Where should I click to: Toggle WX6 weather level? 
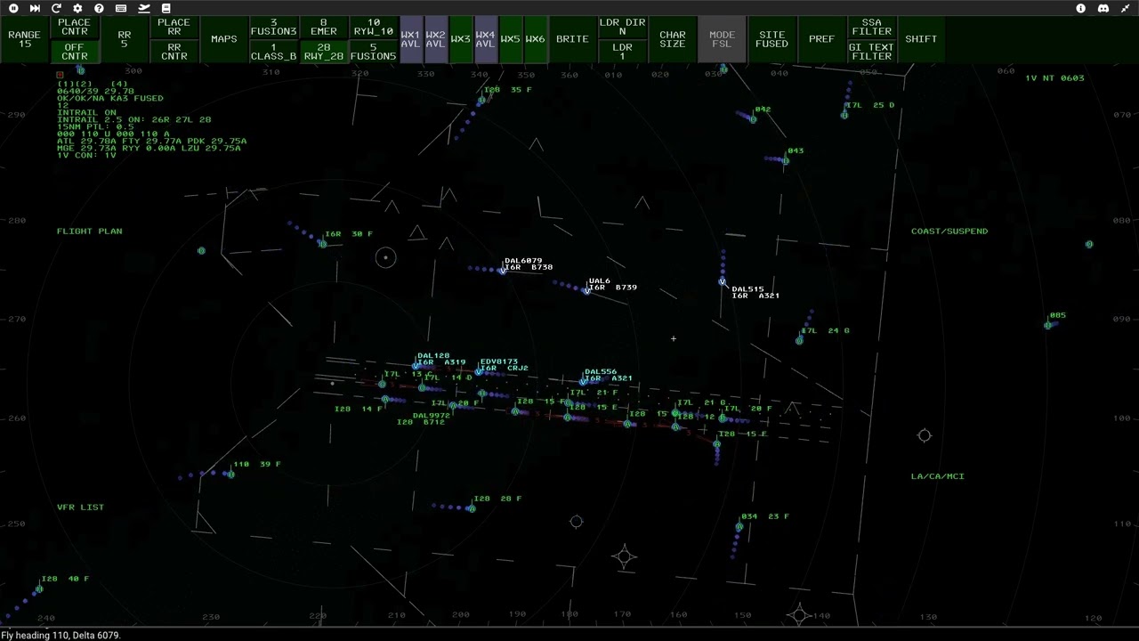point(536,39)
